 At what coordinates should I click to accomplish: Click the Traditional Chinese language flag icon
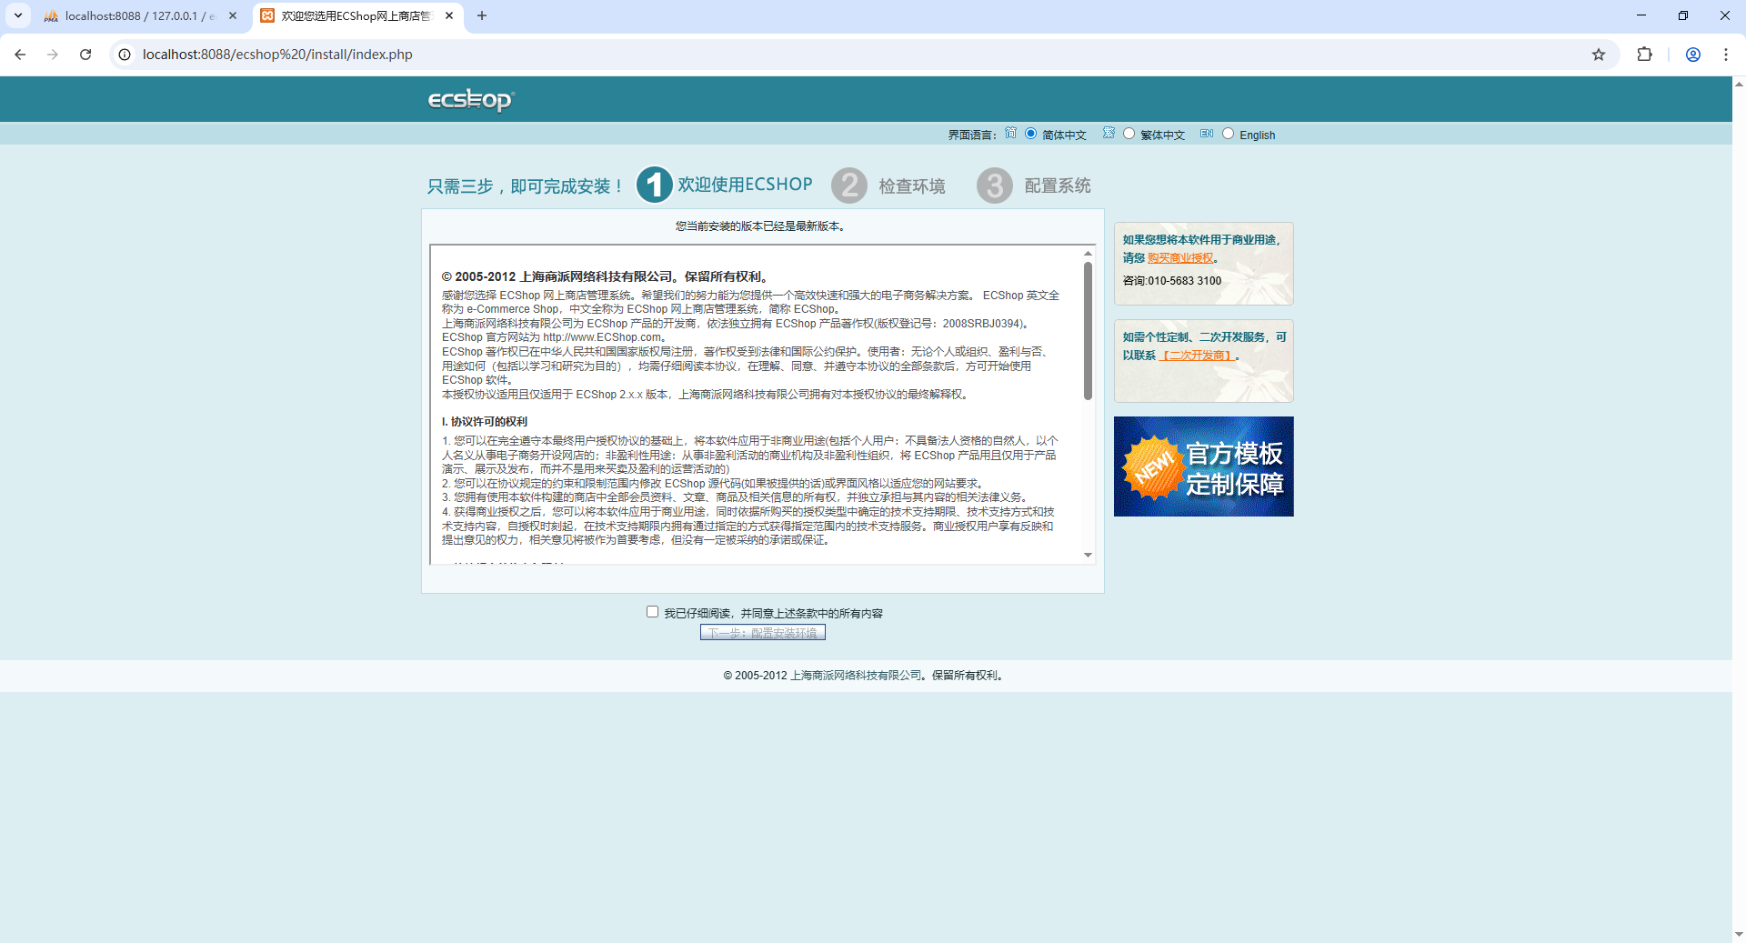coord(1109,133)
